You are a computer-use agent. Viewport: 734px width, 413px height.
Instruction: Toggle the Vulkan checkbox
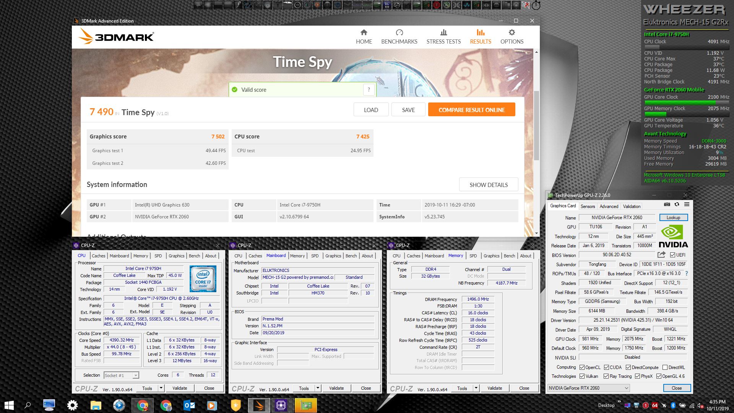click(582, 376)
